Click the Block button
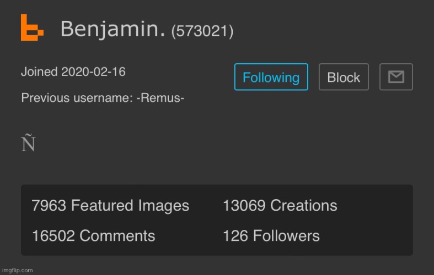Viewport: 434px width, 275px height. point(344,77)
